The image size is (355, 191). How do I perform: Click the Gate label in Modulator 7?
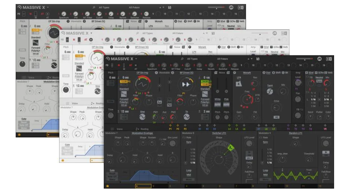point(112,170)
